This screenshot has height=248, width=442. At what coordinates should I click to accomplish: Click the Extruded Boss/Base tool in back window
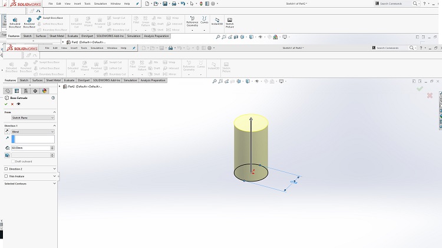[x=15, y=22]
